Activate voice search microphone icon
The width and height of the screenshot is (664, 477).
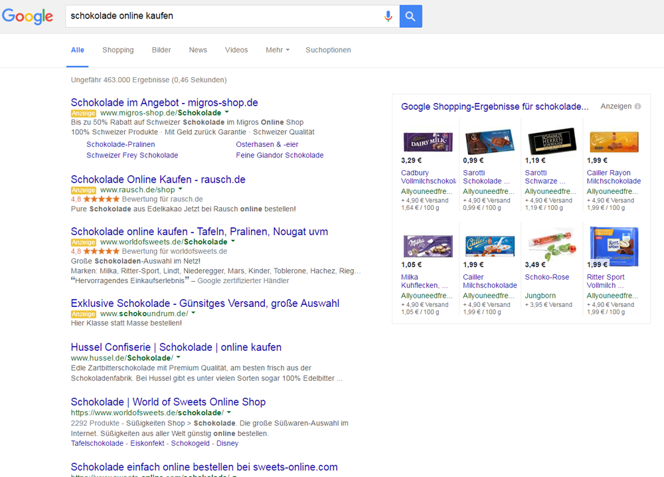[x=388, y=17]
